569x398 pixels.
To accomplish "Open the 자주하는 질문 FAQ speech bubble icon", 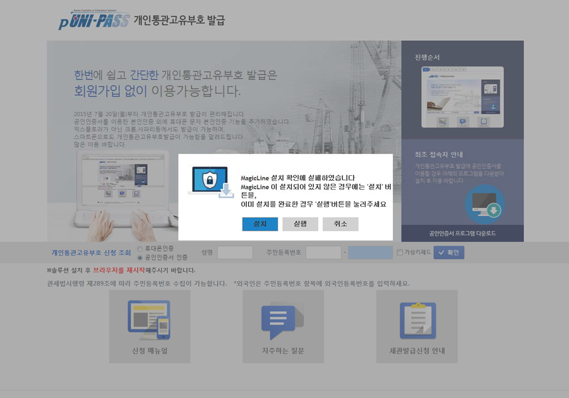I will click(282, 320).
